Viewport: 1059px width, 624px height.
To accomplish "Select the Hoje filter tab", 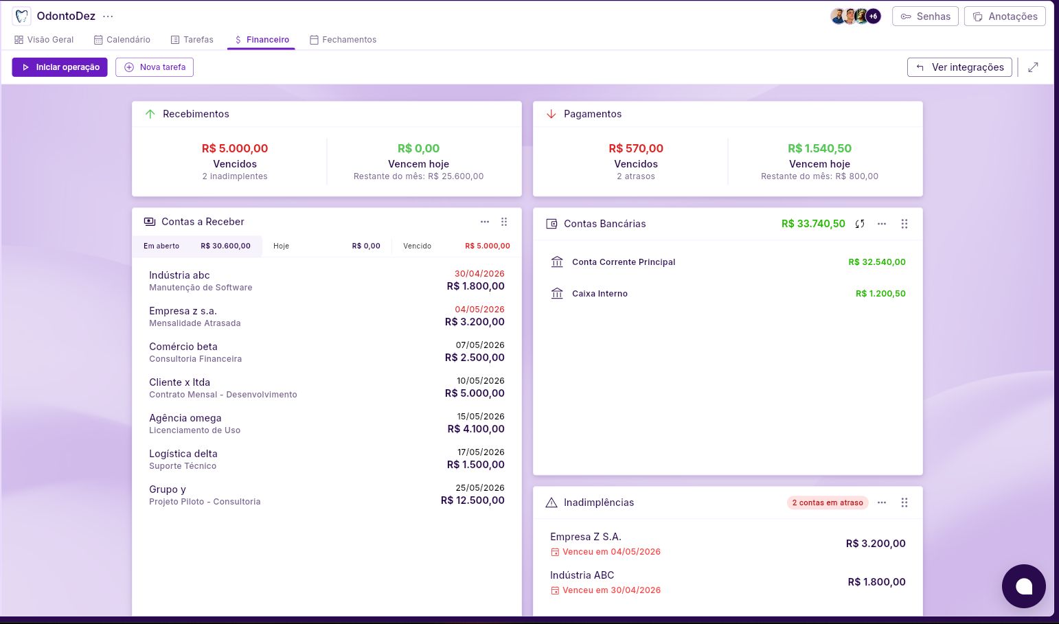I will (327, 246).
